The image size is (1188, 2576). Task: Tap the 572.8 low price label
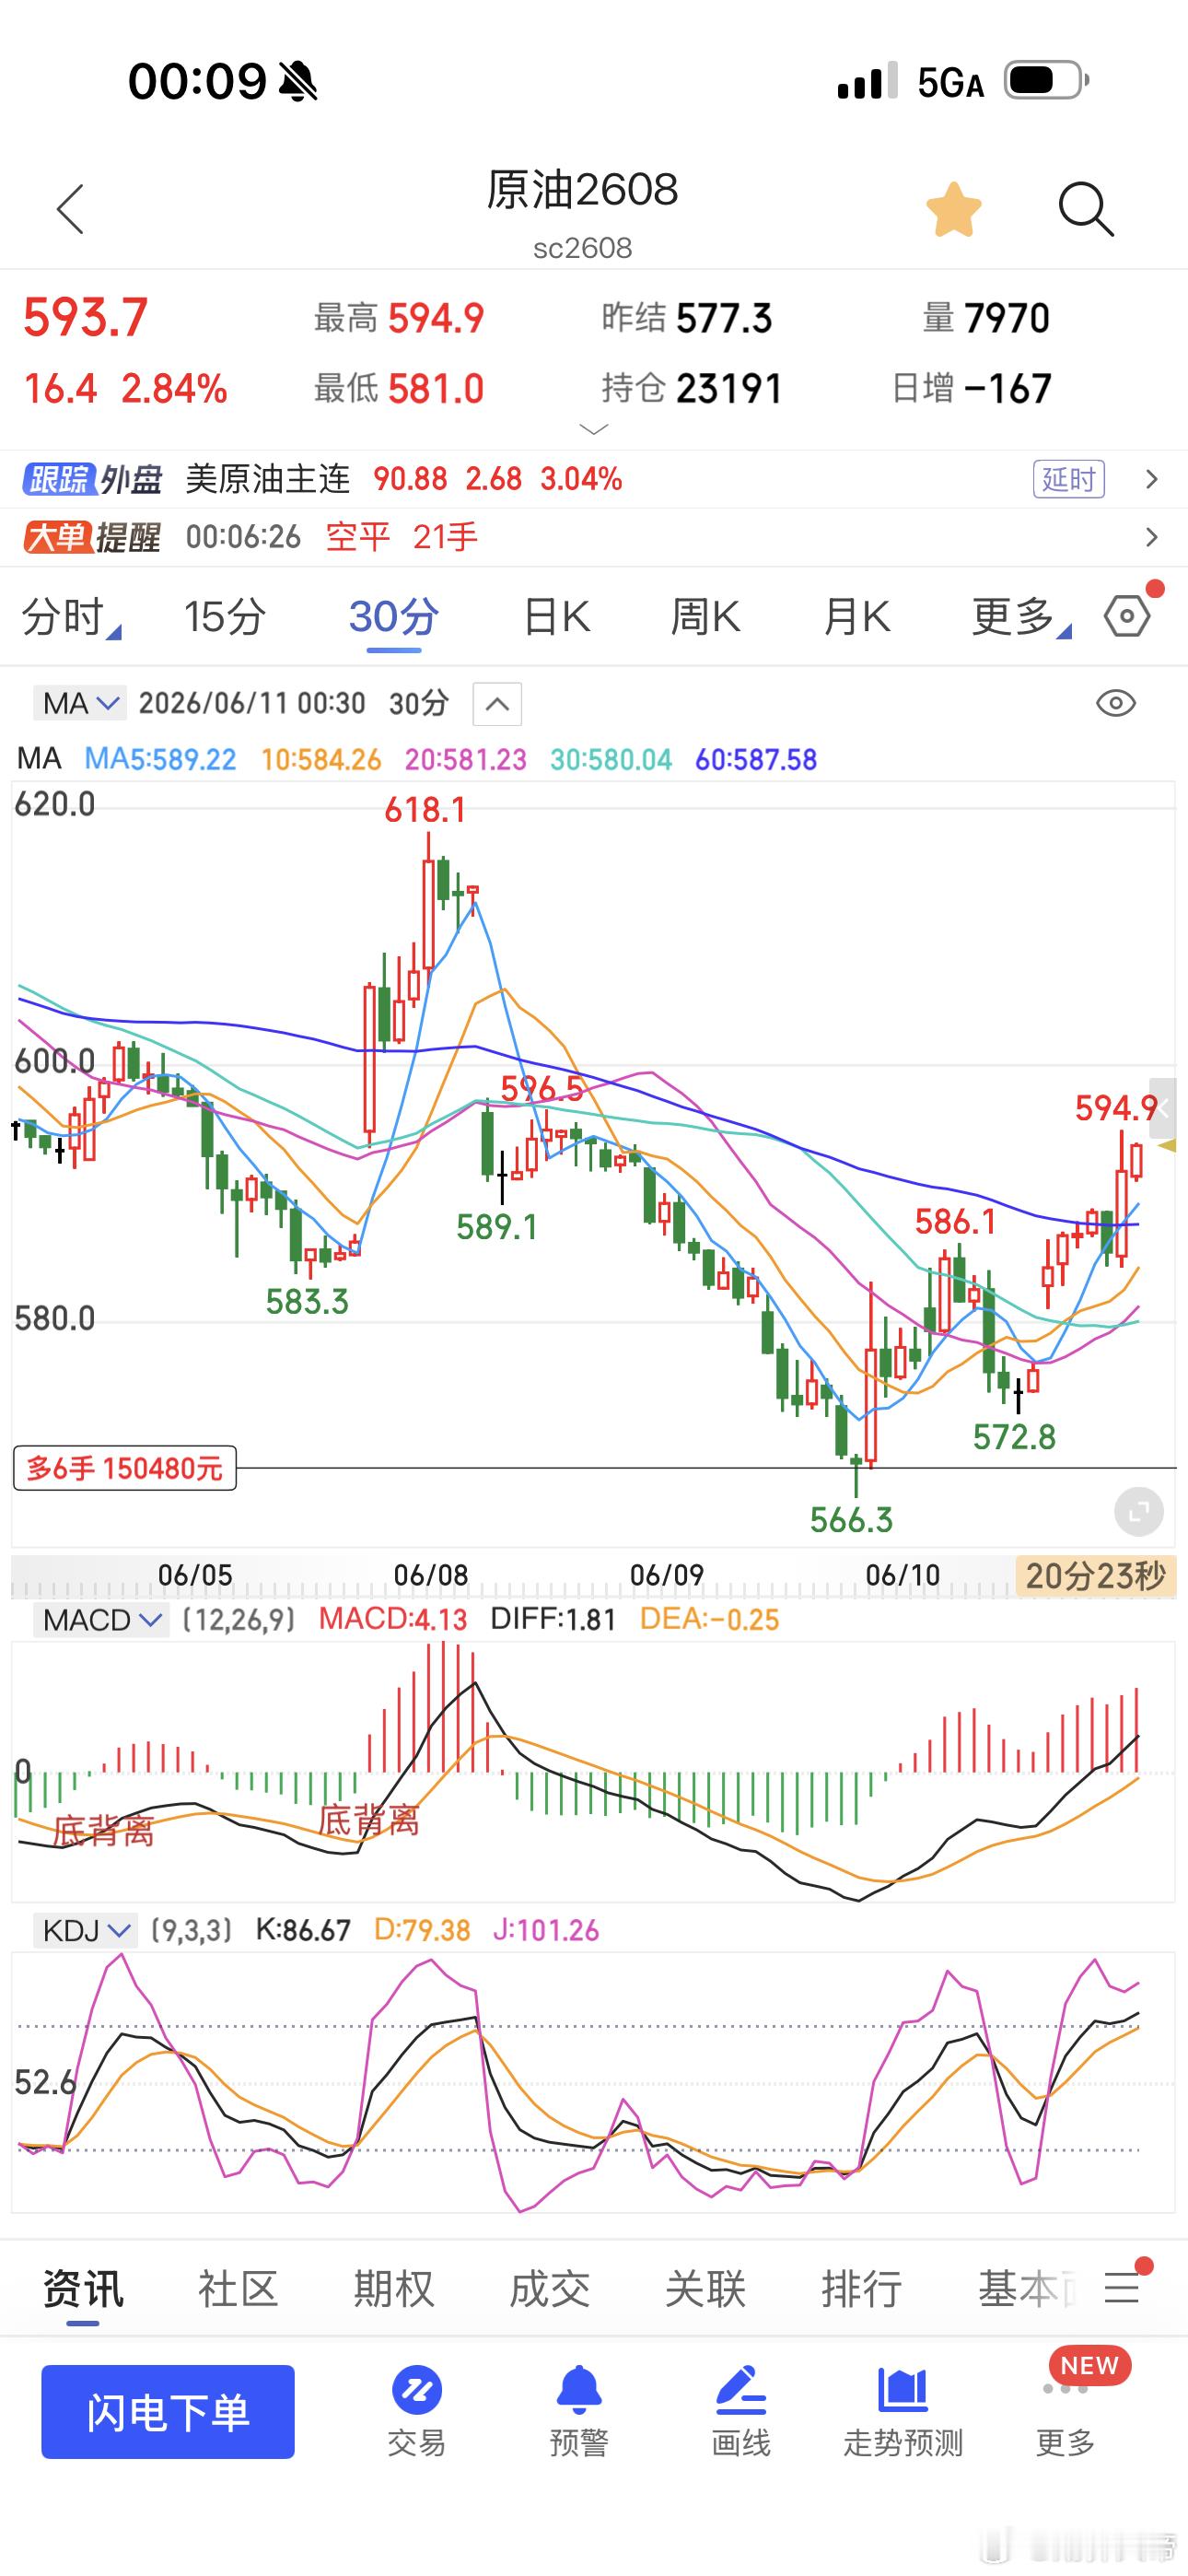[1014, 1437]
